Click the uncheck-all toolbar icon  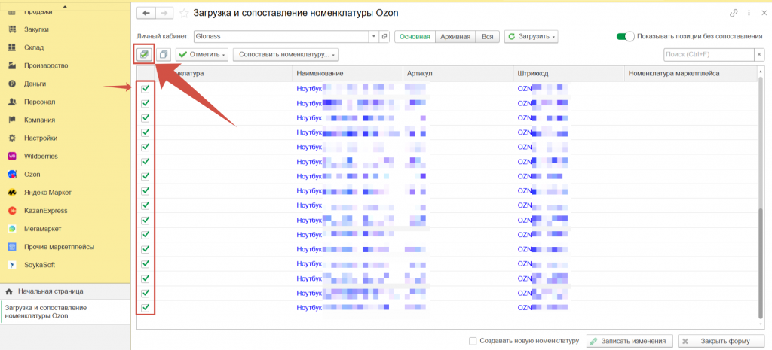pos(164,55)
